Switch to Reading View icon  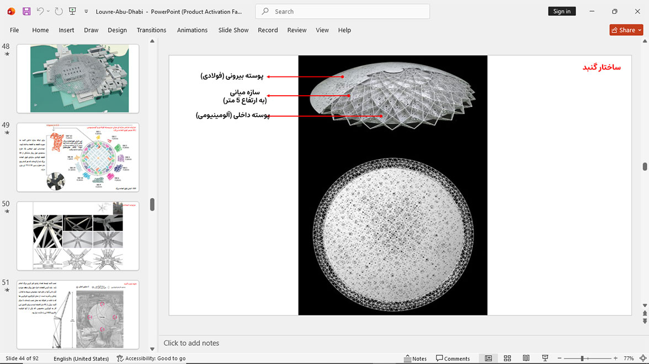click(526, 358)
